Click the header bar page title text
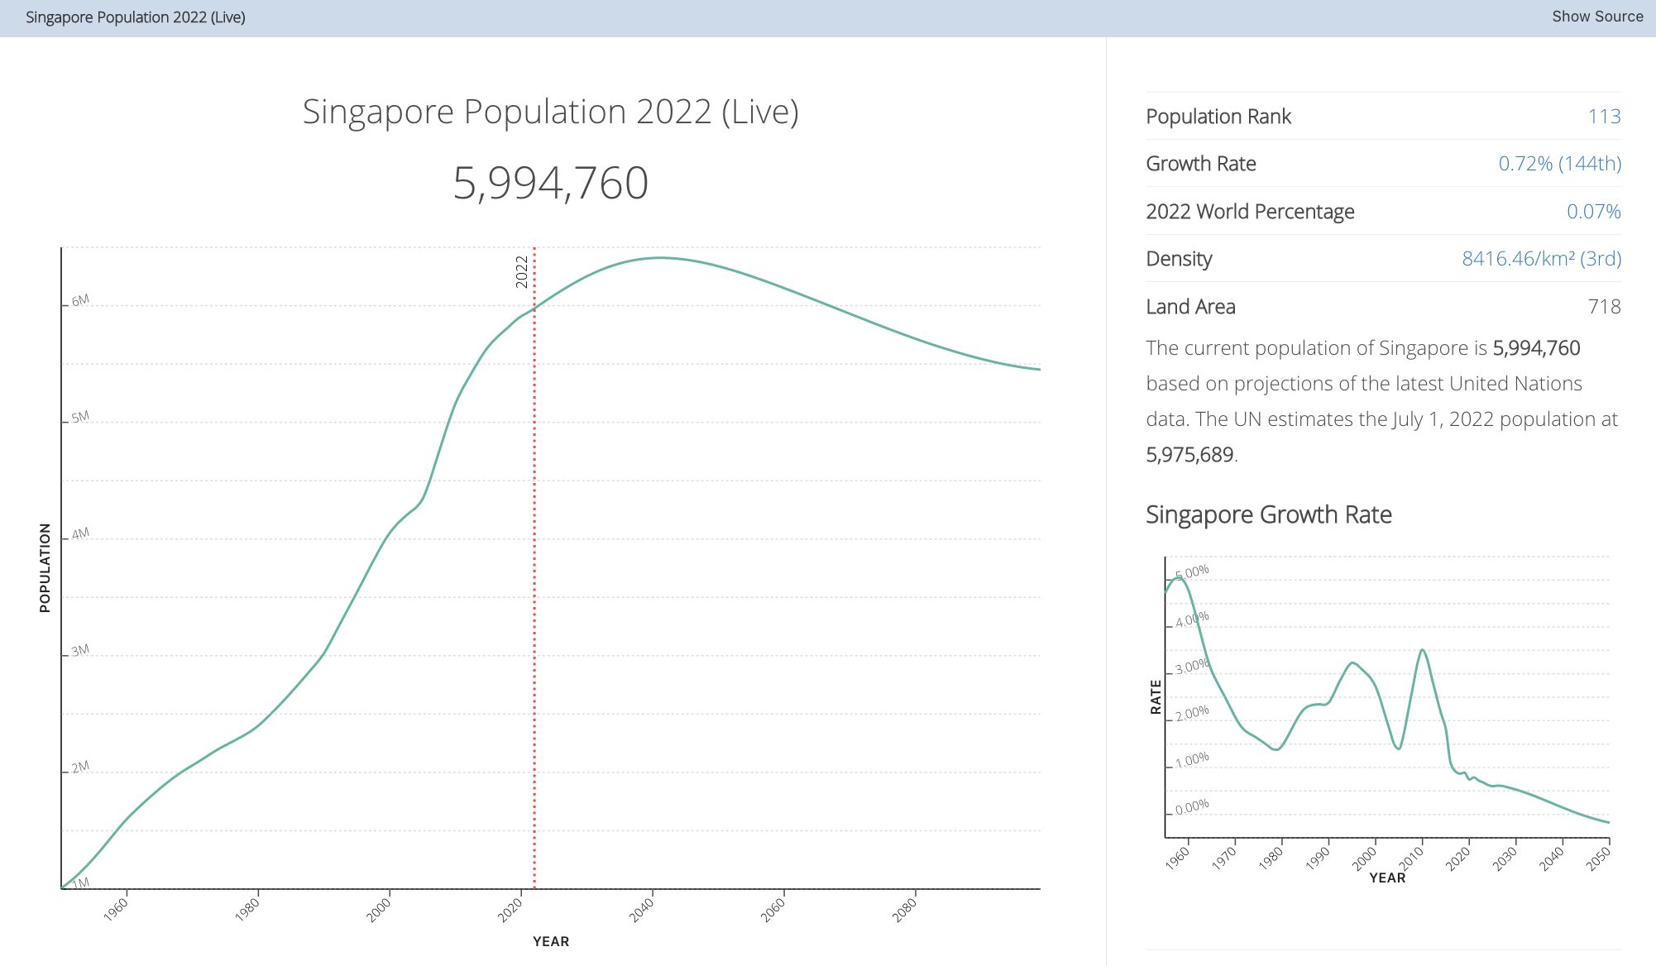Screen dimensions: 1656x966 tap(135, 17)
